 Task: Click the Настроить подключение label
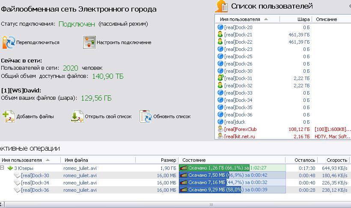coord(124,42)
